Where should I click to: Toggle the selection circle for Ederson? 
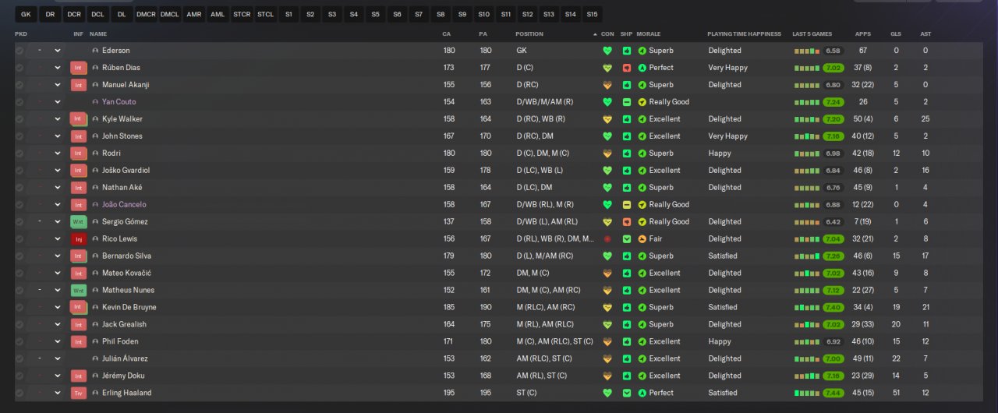click(x=19, y=51)
